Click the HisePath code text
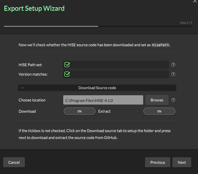 point(160,45)
